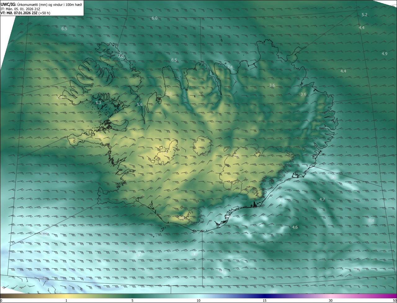Click the 'UWC/IG: Úrkomumætti (mm)' title line
The height and width of the screenshot is (303, 397).
click(x=41, y=4)
